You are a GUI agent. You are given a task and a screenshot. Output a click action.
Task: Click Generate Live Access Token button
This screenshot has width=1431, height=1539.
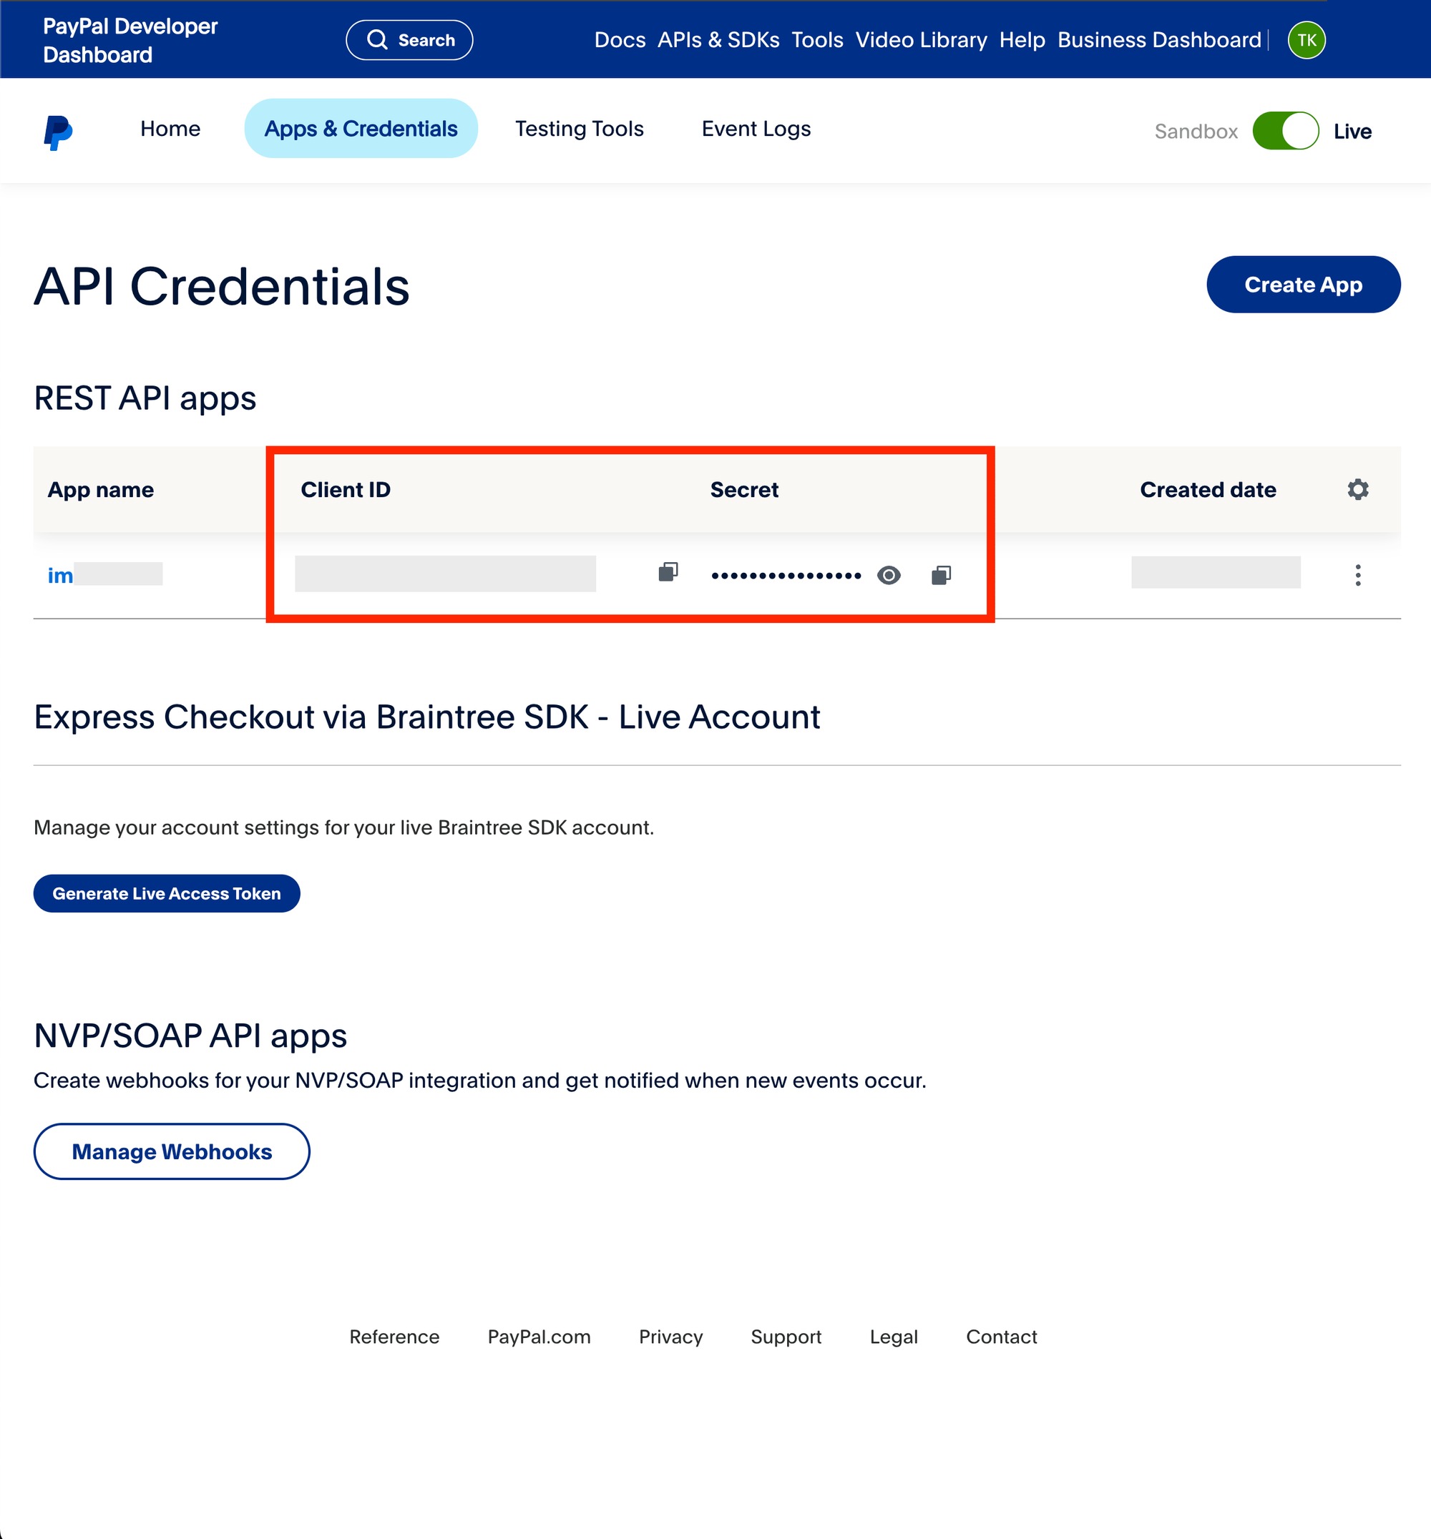pyautogui.click(x=167, y=893)
